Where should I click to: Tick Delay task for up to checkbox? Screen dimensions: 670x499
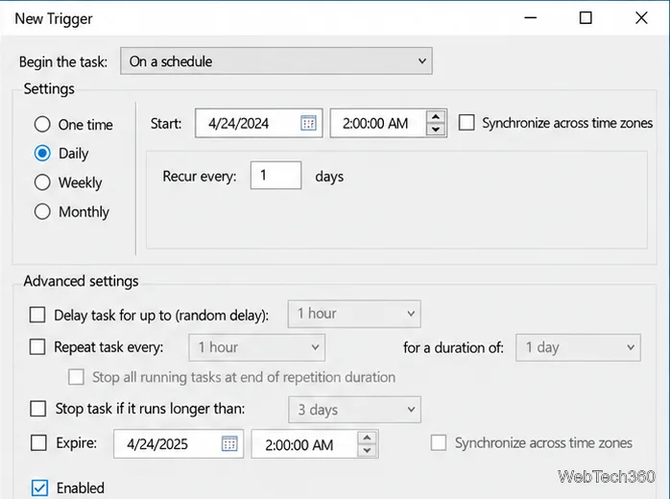[37, 315]
